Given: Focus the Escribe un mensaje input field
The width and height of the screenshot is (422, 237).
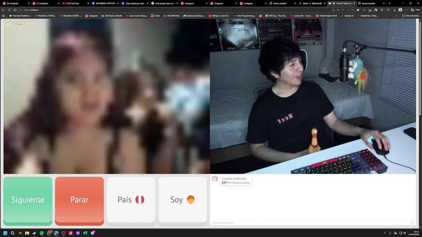Looking at the screenshot, I should [310, 223].
